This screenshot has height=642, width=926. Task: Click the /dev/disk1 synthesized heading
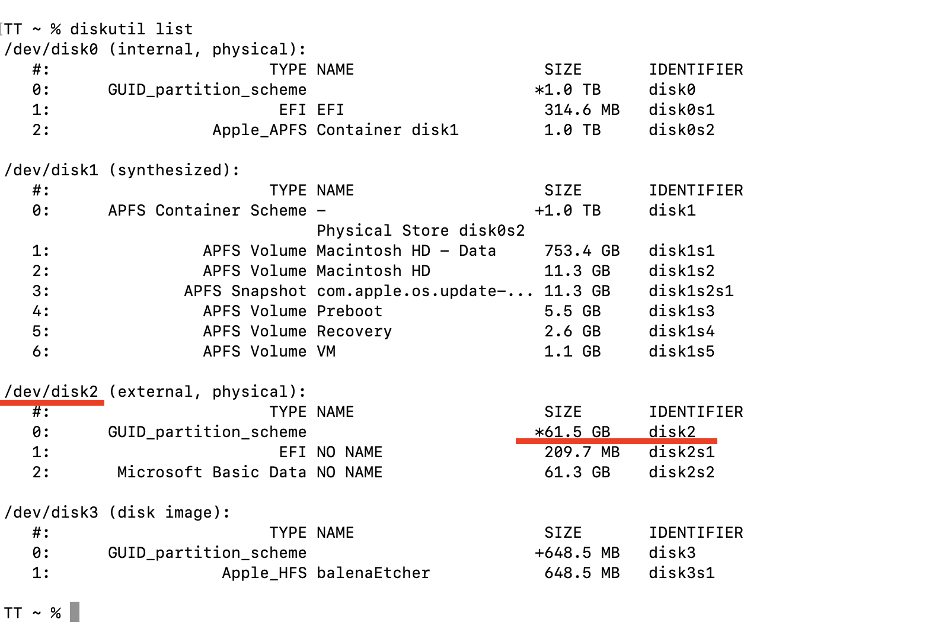pos(51,170)
